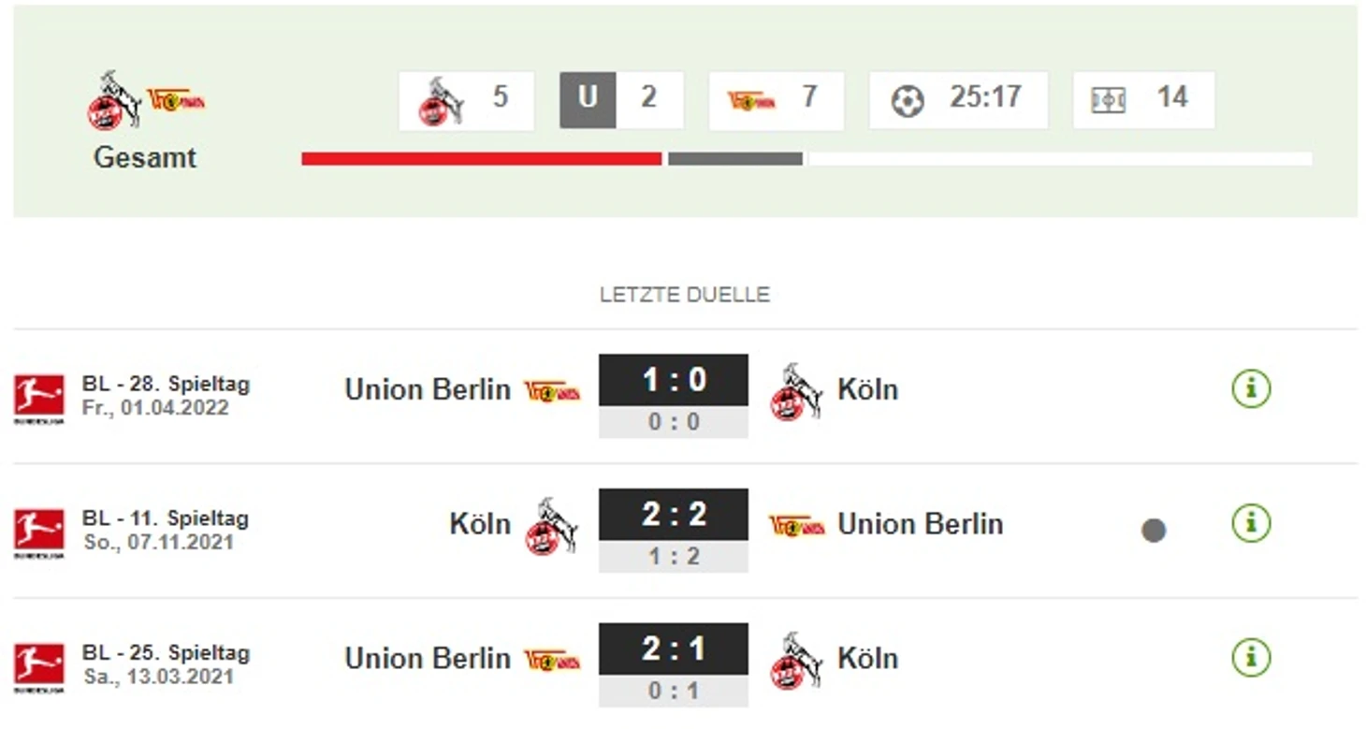Click Bundesliga logo next to 11. Spieltag
The image size is (1366, 729).
pos(39,533)
